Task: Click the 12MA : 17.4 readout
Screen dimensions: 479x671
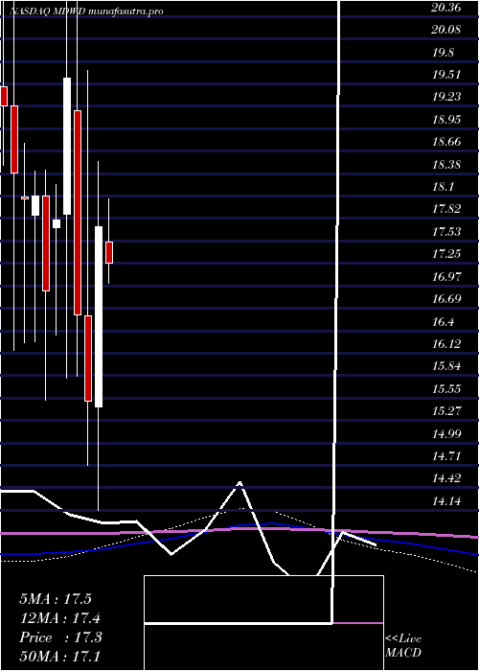Action: pos(60,618)
